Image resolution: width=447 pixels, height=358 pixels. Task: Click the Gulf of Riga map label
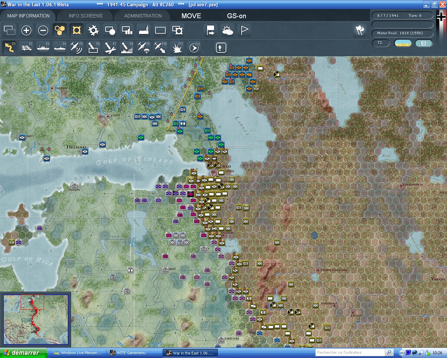(27, 261)
